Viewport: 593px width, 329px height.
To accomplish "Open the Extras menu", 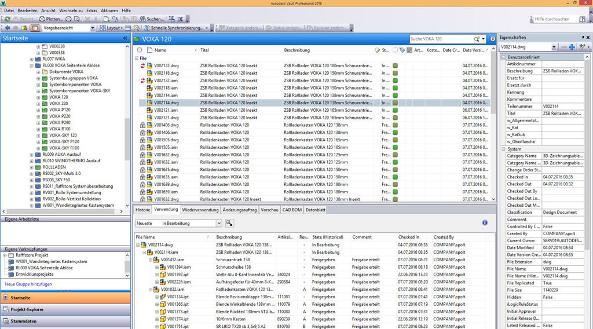I will (x=91, y=10).
